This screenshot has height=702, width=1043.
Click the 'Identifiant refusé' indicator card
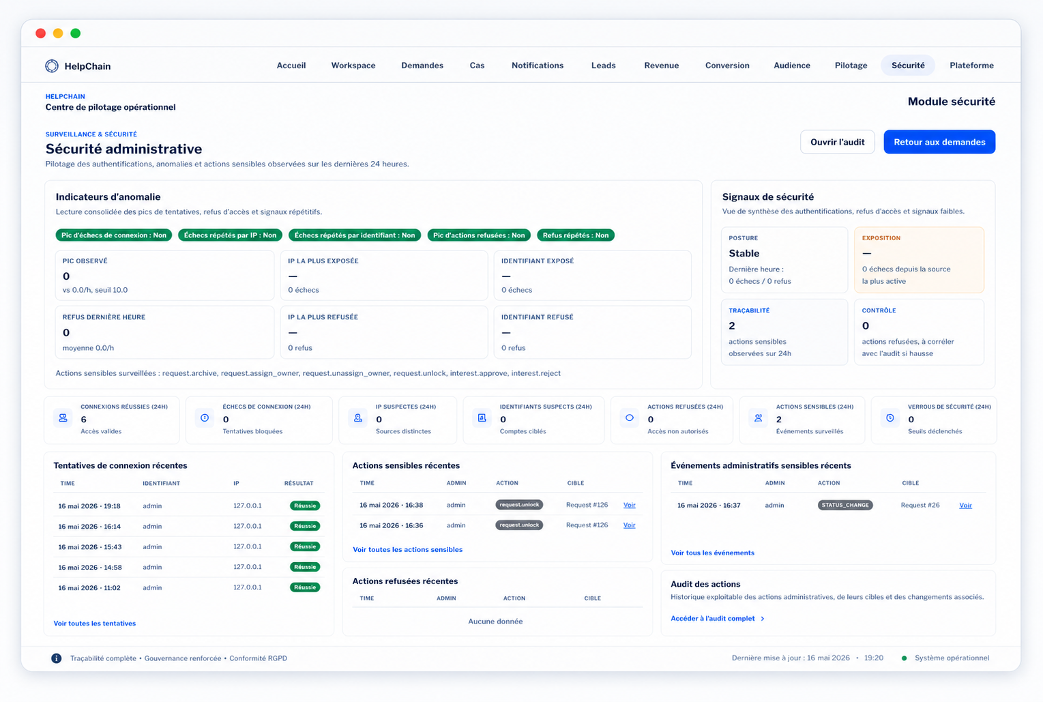point(592,332)
